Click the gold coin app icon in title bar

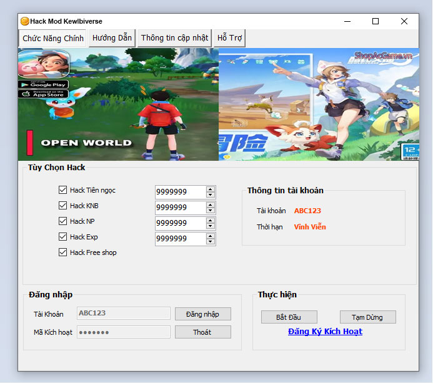pyautogui.click(x=25, y=21)
